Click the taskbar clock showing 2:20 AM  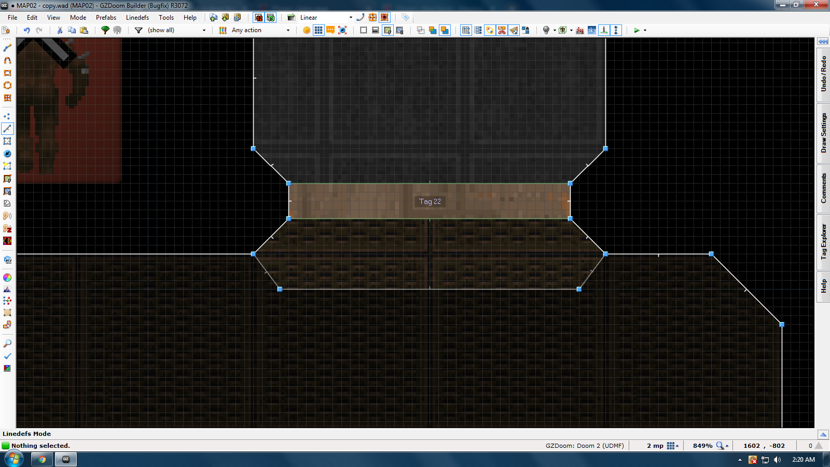pyautogui.click(x=804, y=460)
